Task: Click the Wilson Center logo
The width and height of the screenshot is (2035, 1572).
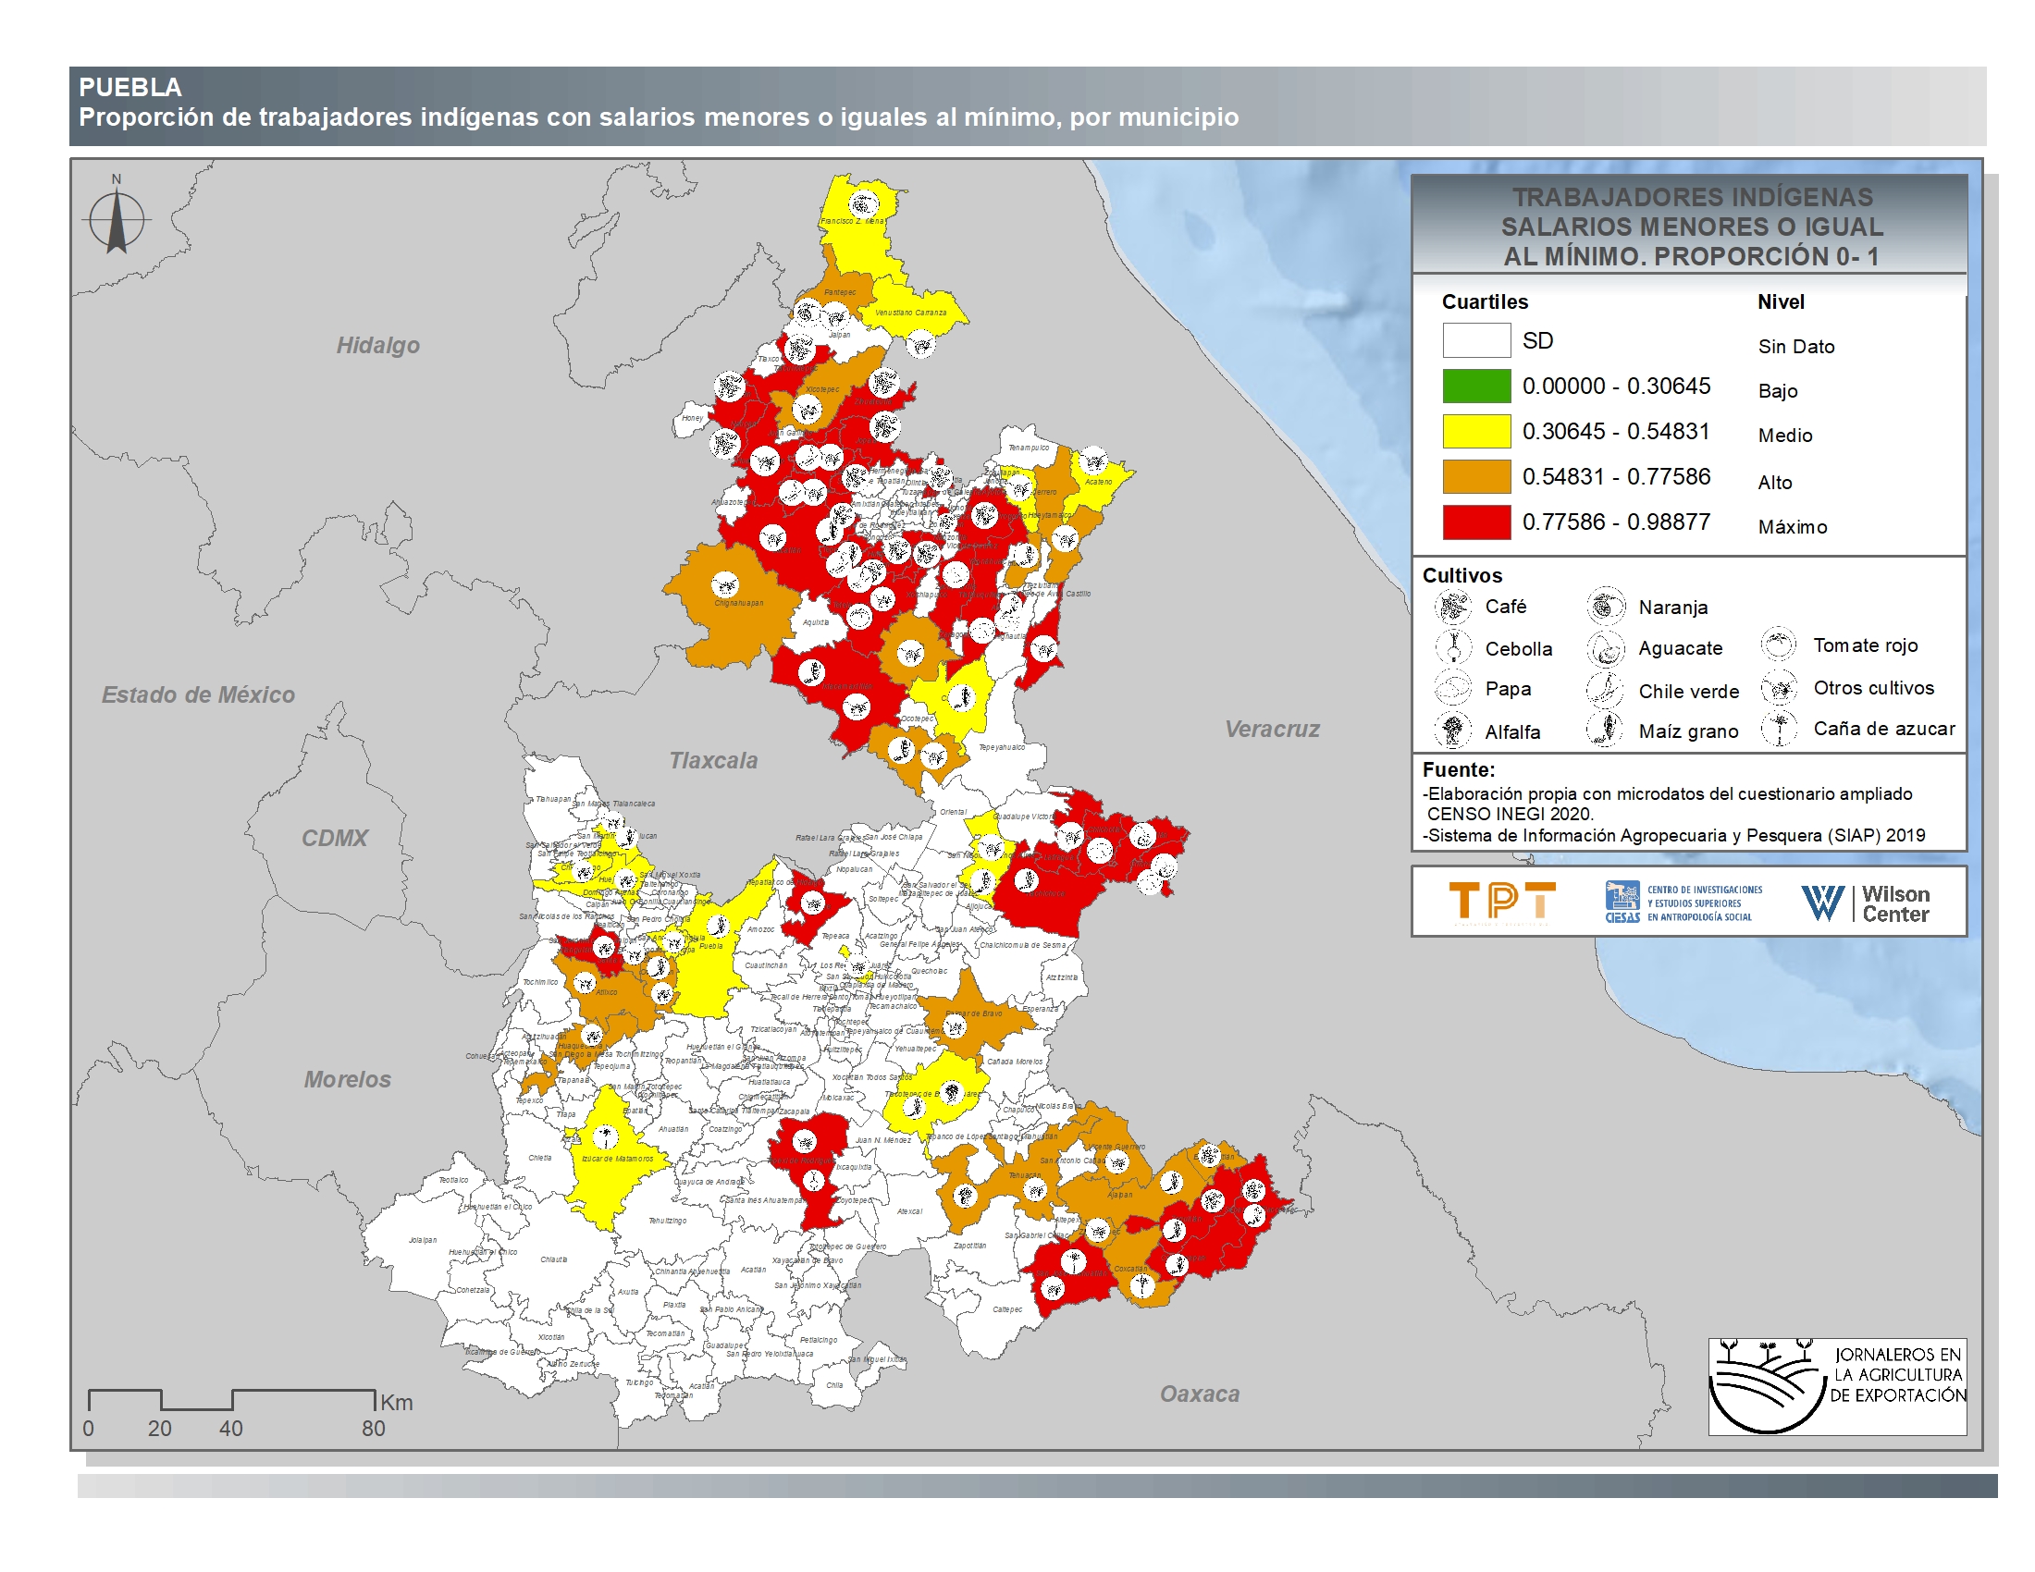Action: pyautogui.click(x=1866, y=903)
